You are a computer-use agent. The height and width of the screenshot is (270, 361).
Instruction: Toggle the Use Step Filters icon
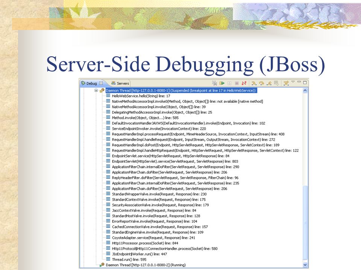pyautogui.click(x=286, y=83)
